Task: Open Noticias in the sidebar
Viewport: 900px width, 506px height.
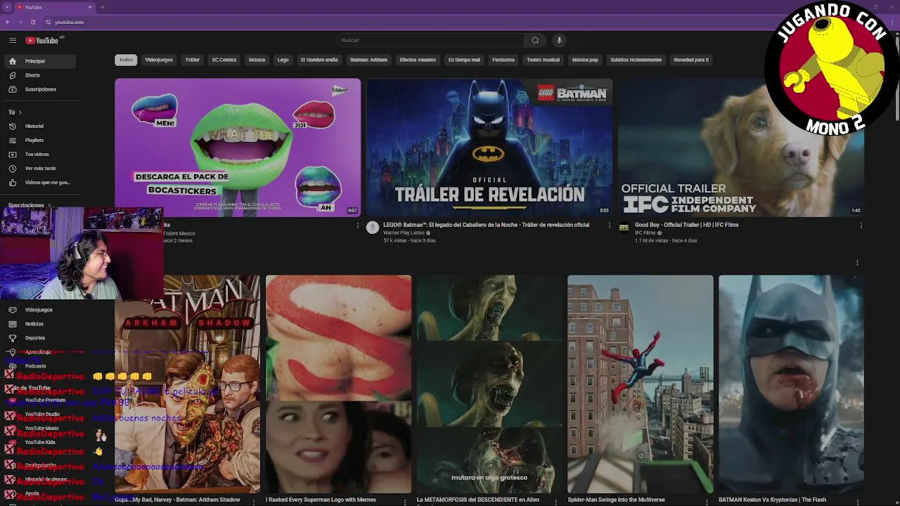Action: 40,324
